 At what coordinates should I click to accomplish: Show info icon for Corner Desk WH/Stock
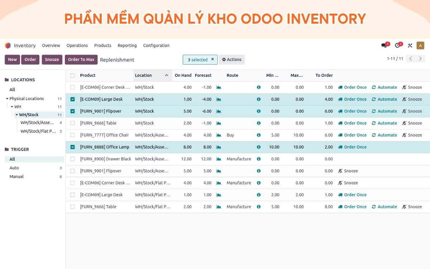pos(259,87)
